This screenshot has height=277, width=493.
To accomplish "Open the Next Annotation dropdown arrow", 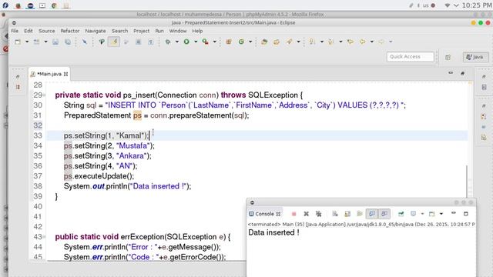I will coord(322,42).
